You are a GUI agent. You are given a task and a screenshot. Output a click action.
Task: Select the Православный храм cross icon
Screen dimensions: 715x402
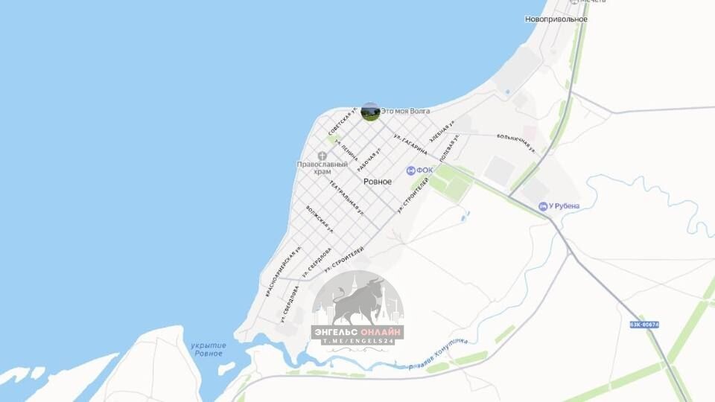(322, 156)
